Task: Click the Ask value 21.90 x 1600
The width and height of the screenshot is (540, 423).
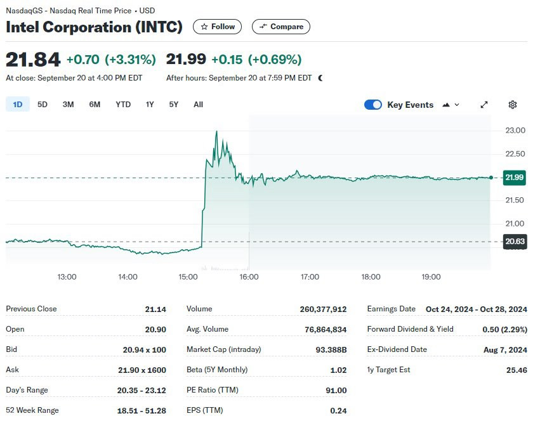Action: point(142,370)
